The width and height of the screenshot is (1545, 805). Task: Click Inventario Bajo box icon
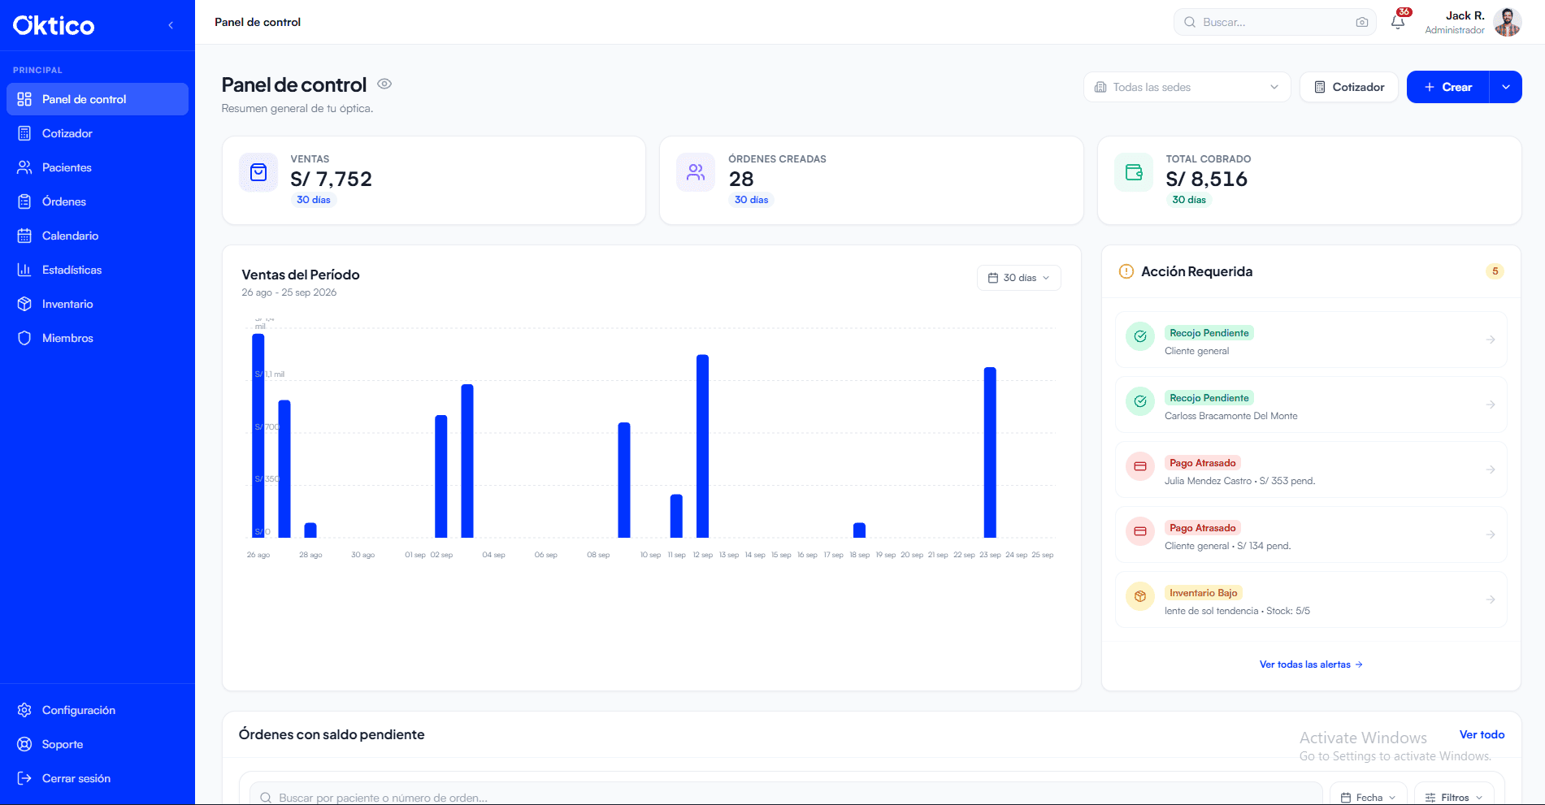[1140, 596]
